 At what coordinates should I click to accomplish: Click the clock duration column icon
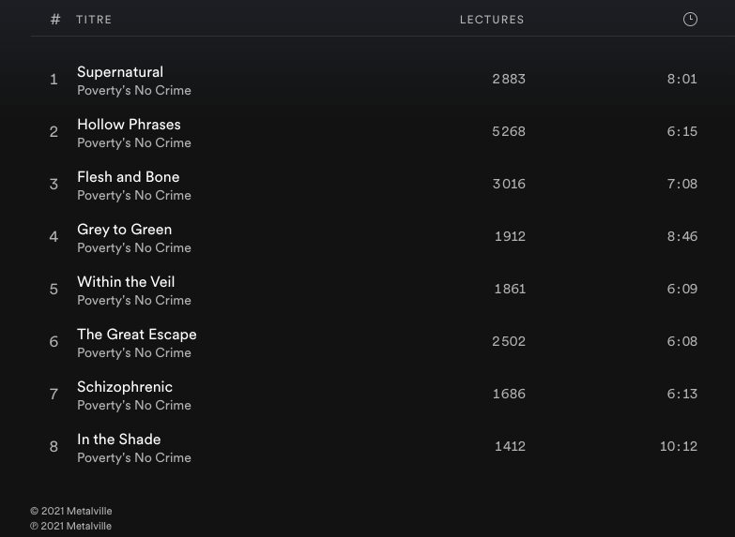tap(690, 20)
